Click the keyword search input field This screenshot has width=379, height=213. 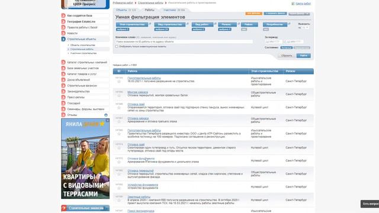tap(184, 41)
